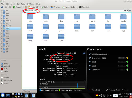Open the william device

5,78
